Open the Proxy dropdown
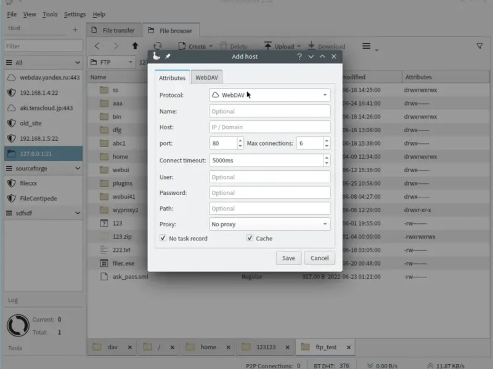 click(269, 224)
